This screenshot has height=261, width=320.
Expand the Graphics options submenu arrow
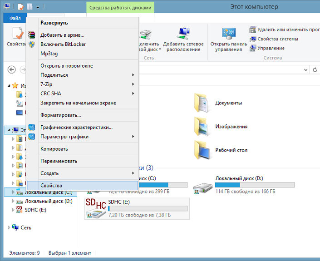[133, 136]
